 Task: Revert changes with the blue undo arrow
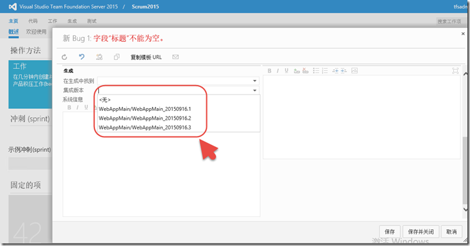(81, 57)
